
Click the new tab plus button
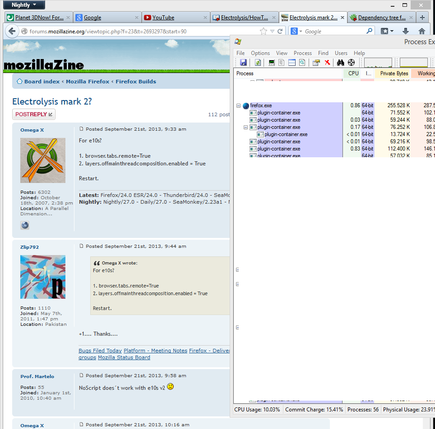(x=422, y=18)
